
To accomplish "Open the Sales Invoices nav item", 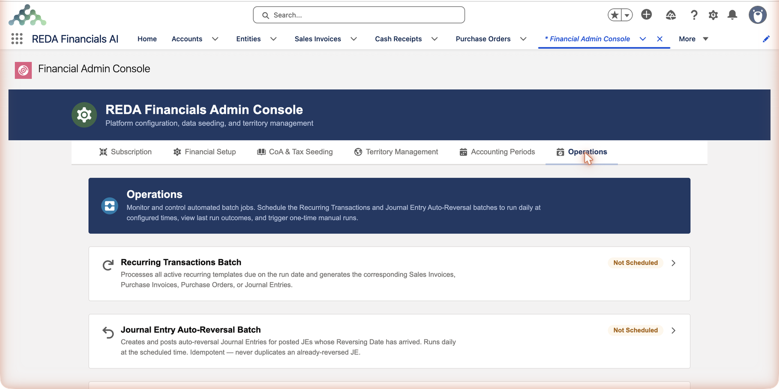I will click(317, 39).
